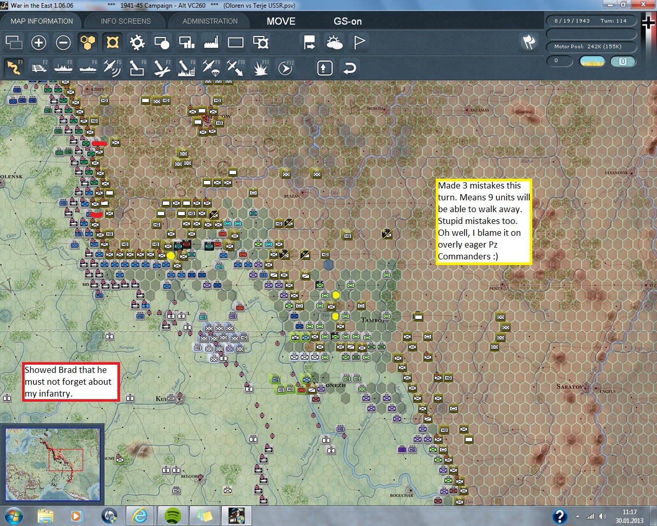Click the gear-shaped toolbar icon
657x526 pixels.
[137, 42]
